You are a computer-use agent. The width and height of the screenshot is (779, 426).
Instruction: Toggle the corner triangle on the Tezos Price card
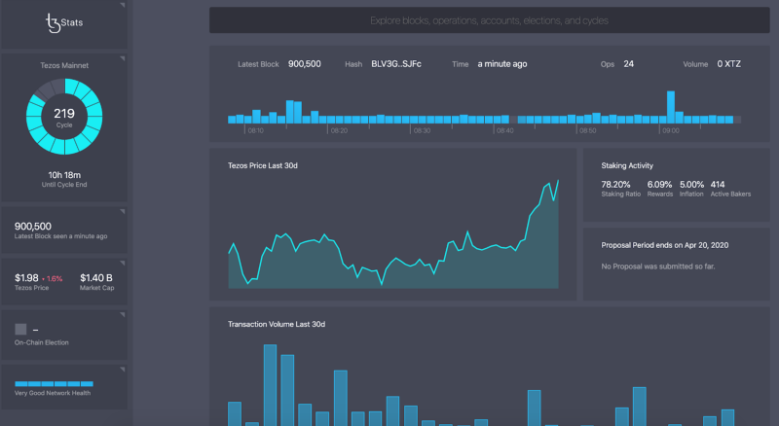click(123, 264)
